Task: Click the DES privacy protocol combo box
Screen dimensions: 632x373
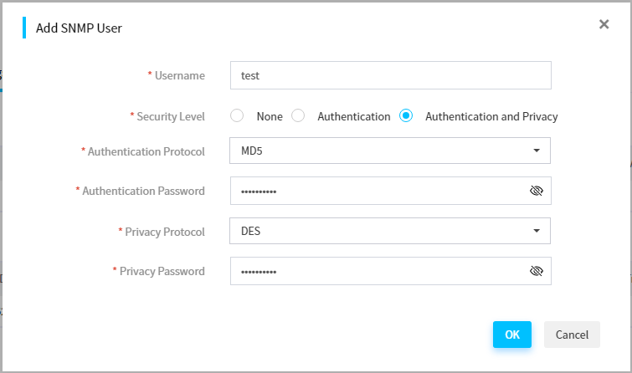Action: pos(390,231)
